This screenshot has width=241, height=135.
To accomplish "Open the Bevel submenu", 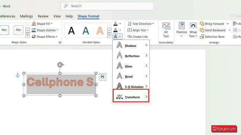I will tap(131, 76).
